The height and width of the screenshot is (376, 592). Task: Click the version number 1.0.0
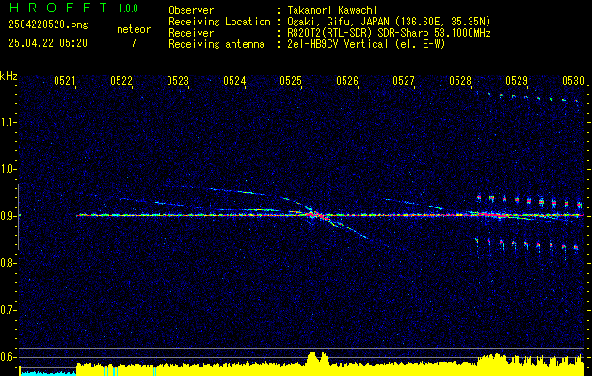point(128,8)
